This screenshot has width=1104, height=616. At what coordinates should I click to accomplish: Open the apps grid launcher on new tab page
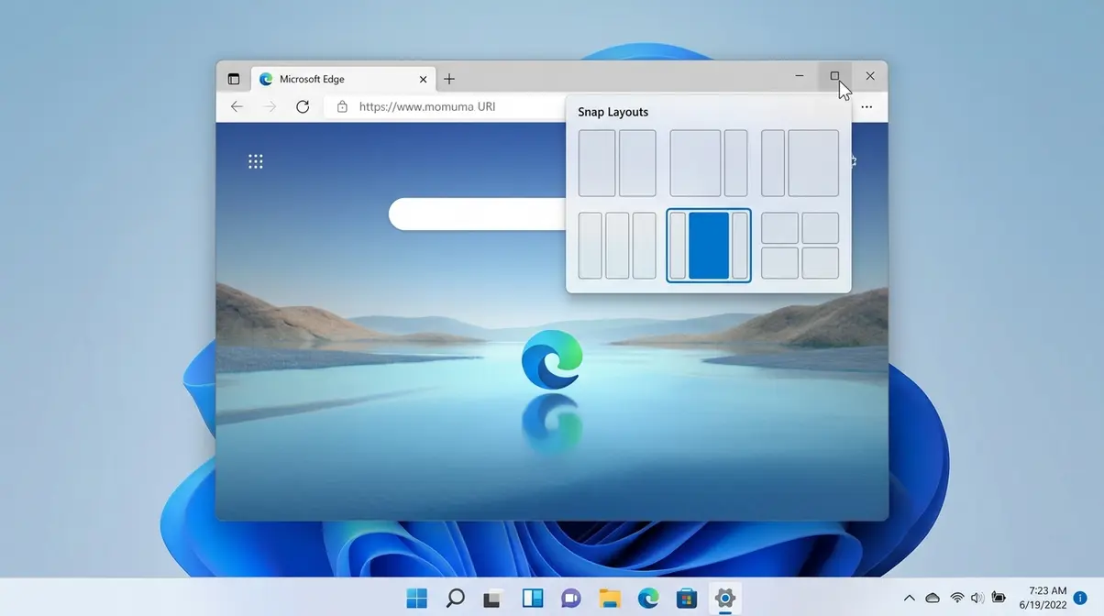click(256, 161)
